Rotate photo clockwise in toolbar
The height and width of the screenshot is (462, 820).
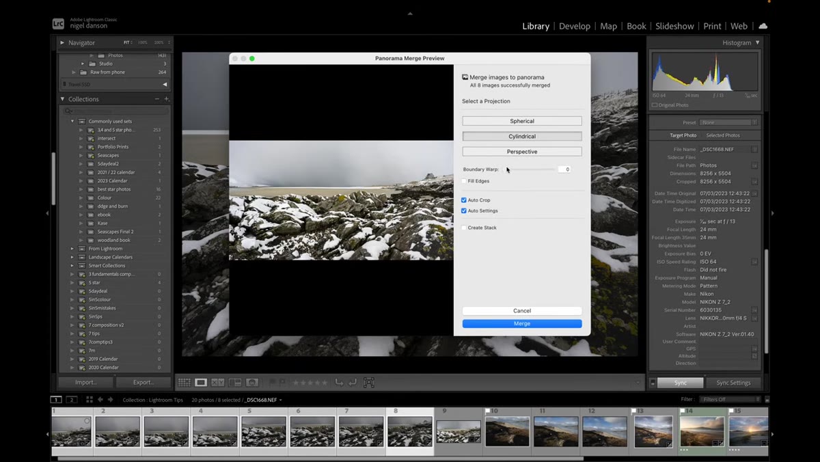(353, 383)
